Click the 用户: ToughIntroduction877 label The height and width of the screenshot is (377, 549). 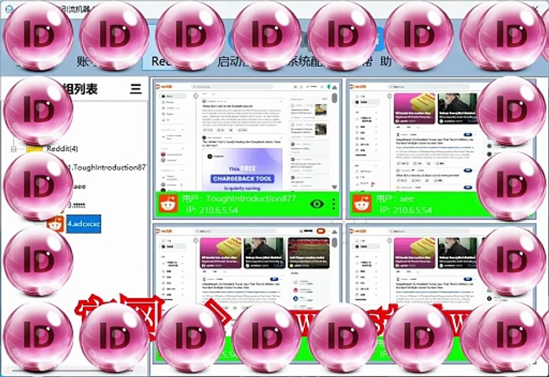(x=239, y=198)
